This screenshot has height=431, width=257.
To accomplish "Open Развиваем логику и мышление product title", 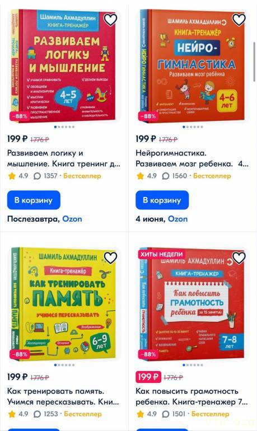I will click(64, 158).
